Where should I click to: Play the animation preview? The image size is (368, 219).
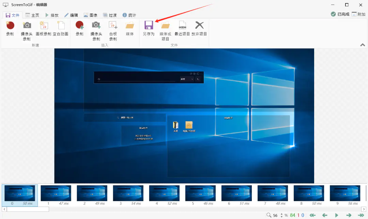click(x=337, y=215)
